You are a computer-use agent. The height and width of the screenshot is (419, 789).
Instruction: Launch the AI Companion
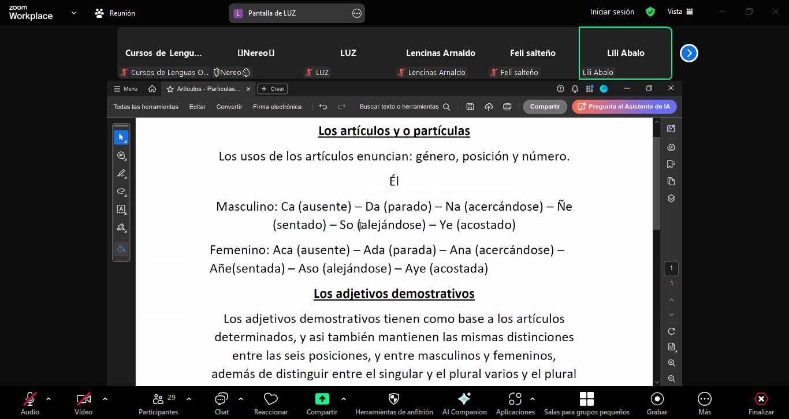click(x=464, y=403)
